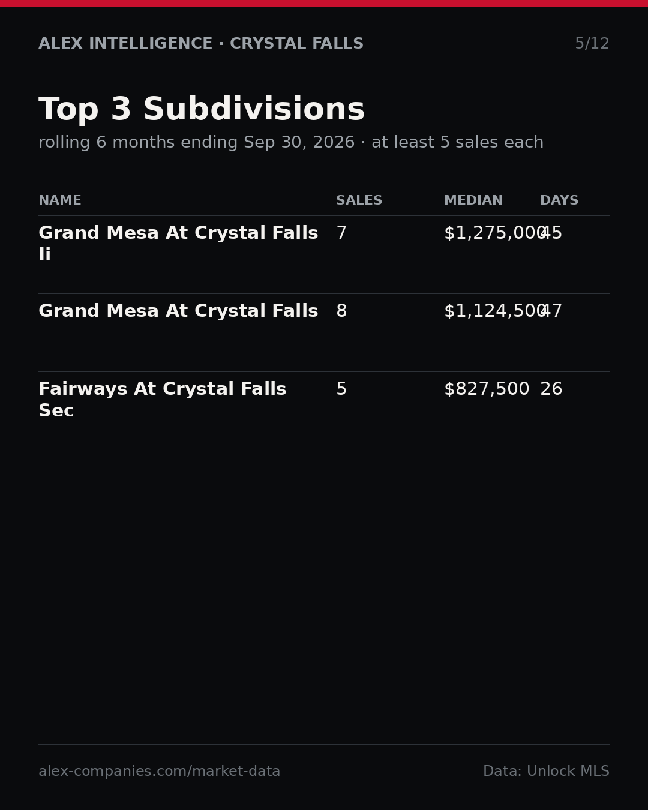Select the 5/12 page indicator
Screen dimensions: 648x810
coord(592,44)
